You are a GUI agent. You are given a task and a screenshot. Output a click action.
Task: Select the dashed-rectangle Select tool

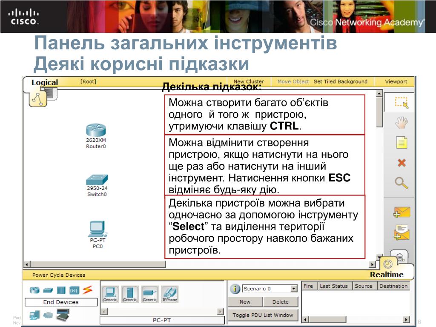point(402,103)
